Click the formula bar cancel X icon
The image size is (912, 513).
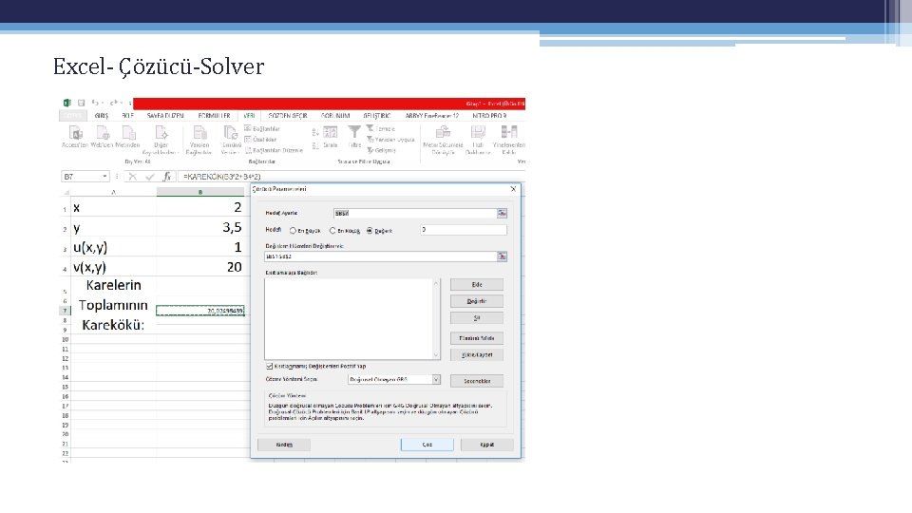click(x=133, y=177)
